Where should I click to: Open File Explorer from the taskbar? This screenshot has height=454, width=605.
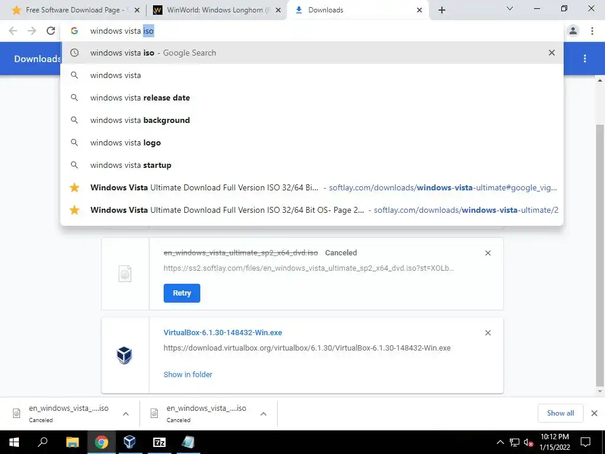tap(72, 442)
